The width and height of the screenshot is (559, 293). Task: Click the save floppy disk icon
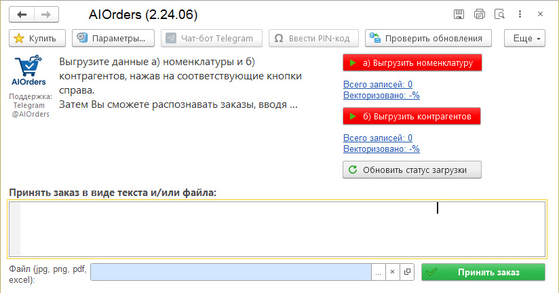[x=459, y=14]
